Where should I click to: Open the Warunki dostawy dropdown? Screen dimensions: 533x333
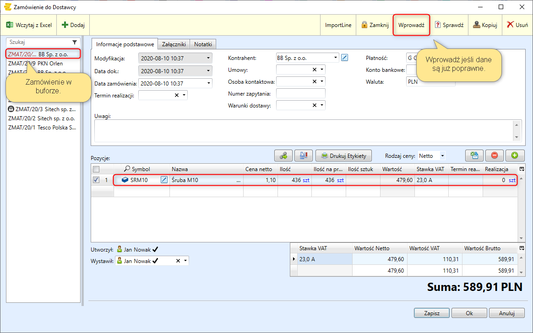(x=322, y=105)
